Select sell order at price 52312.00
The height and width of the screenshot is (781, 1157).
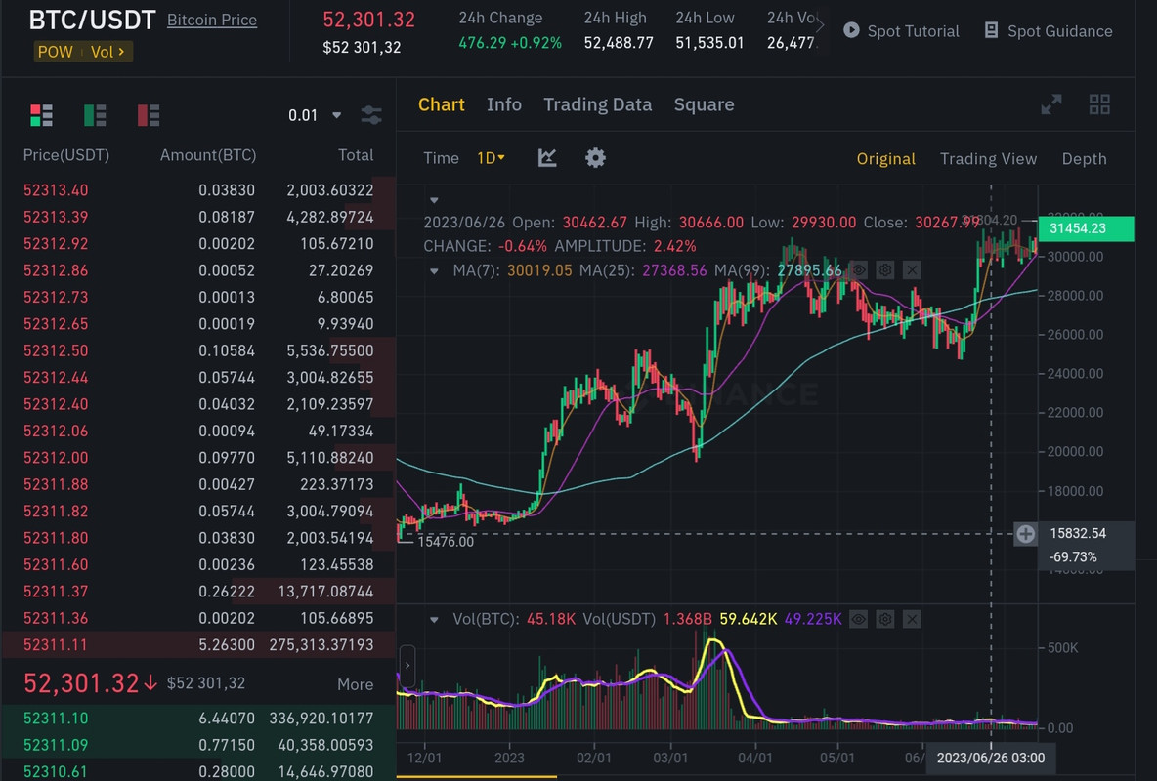198,457
